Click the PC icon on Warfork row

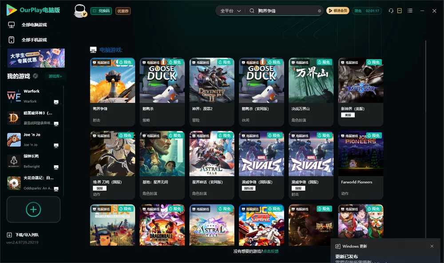point(56,102)
